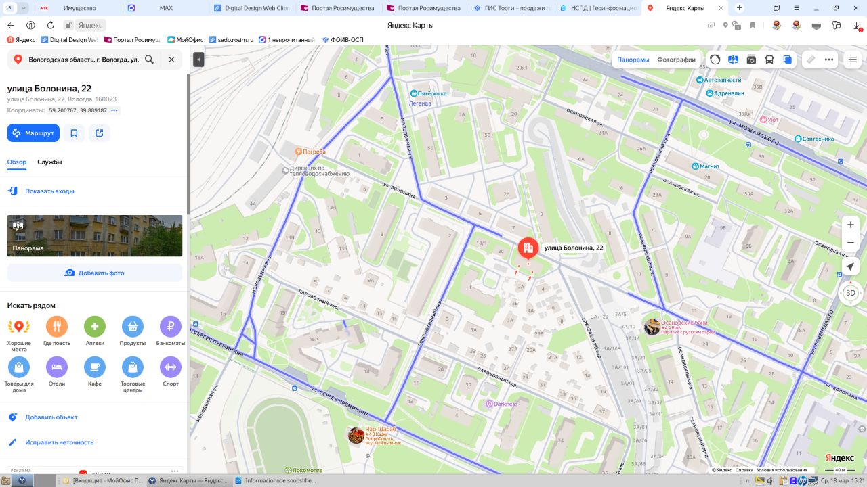Zoom in with the plus button
867x487 pixels.
(x=851, y=225)
